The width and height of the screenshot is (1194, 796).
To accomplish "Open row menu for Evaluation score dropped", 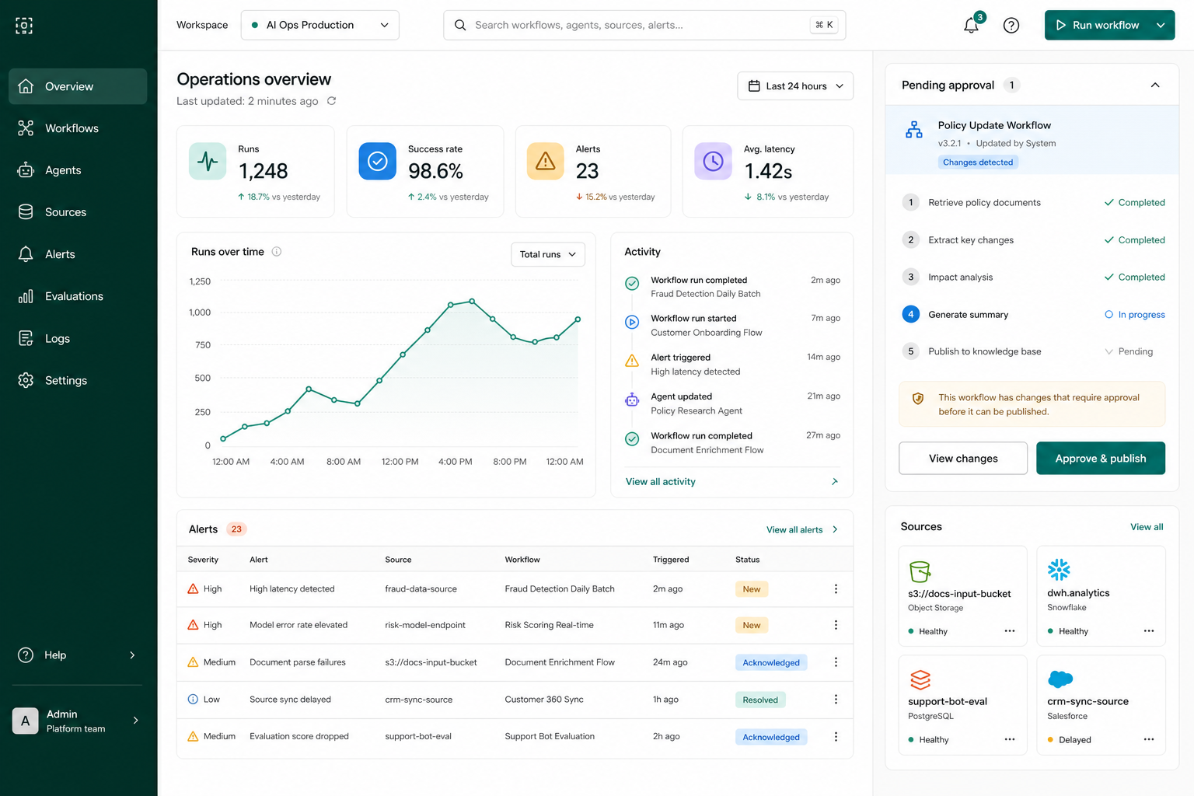I will tap(836, 737).
